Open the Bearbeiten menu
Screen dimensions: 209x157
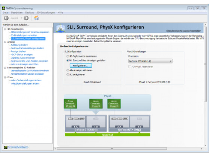tap(17, 12)
